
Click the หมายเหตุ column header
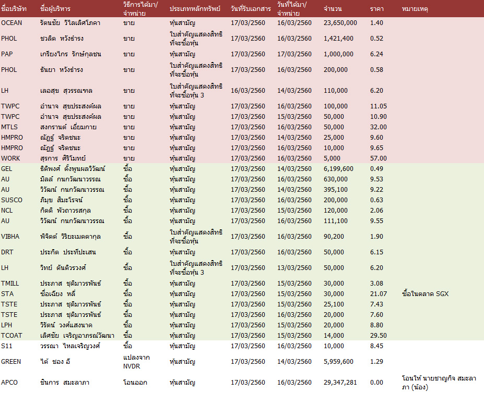(415, 9)
